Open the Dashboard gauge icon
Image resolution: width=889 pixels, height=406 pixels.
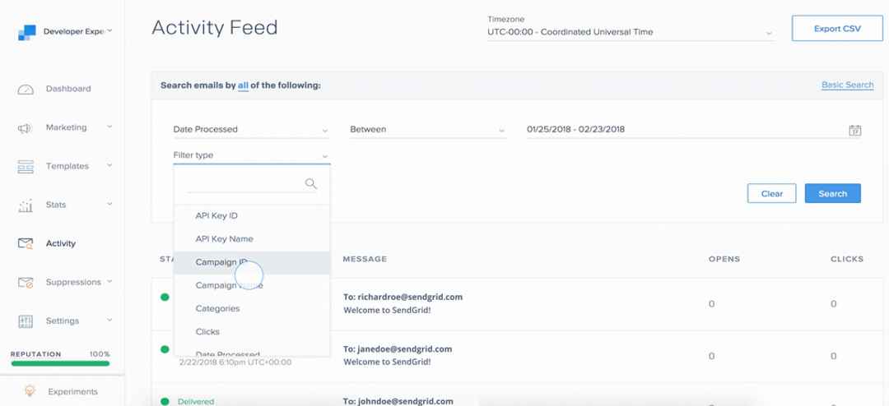tap(26, 90)
